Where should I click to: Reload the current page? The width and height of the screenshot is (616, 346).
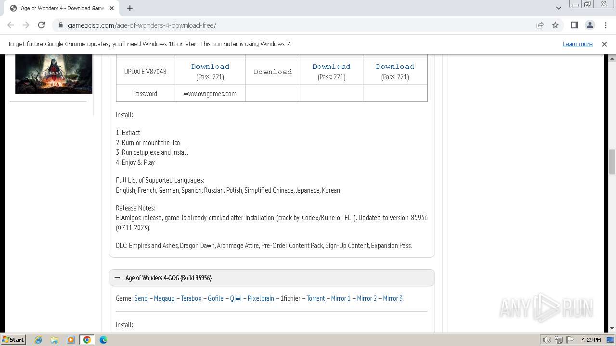point(41,25)
